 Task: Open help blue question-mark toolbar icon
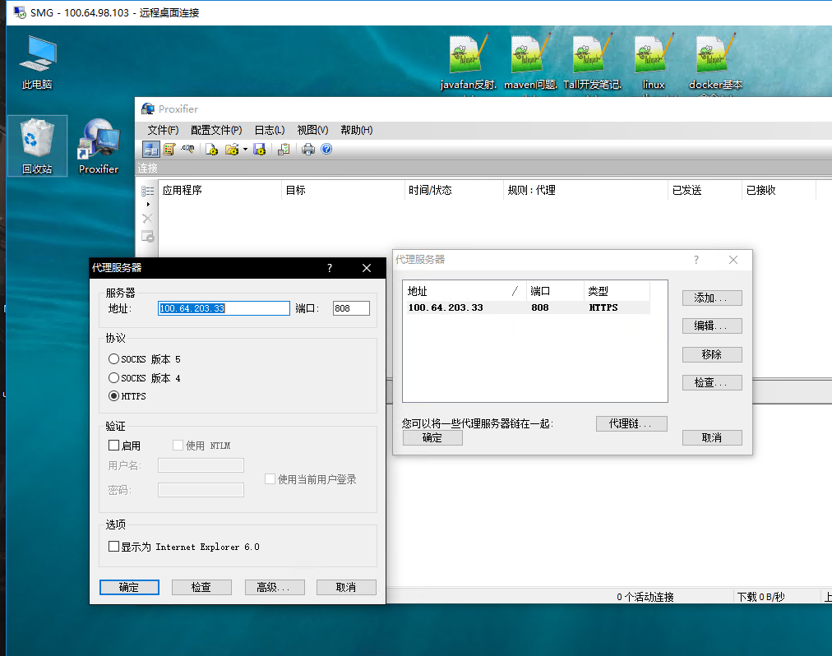tap(326, 149)
